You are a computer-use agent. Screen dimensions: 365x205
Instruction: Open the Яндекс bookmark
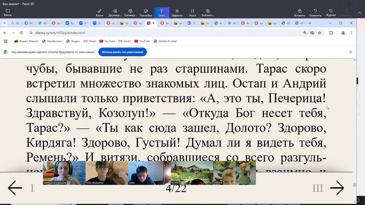coord(73,41)
